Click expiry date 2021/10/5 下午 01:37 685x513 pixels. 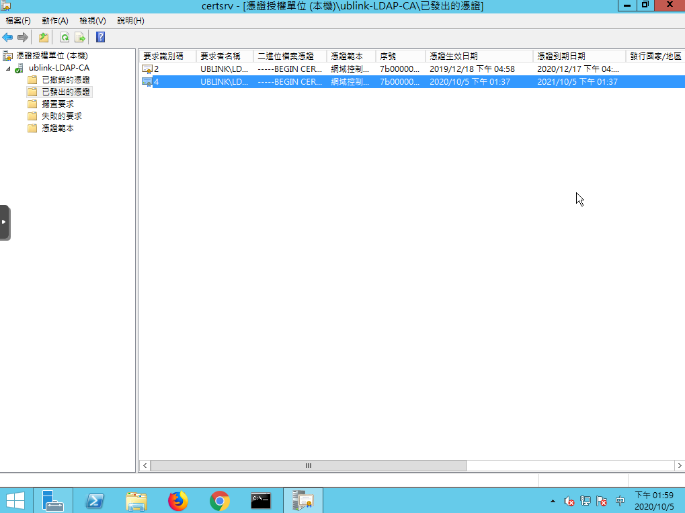tap(577, 82)
